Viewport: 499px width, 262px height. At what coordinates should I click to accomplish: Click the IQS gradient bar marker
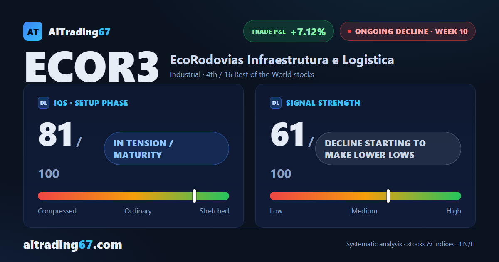[x=194, y=196]
